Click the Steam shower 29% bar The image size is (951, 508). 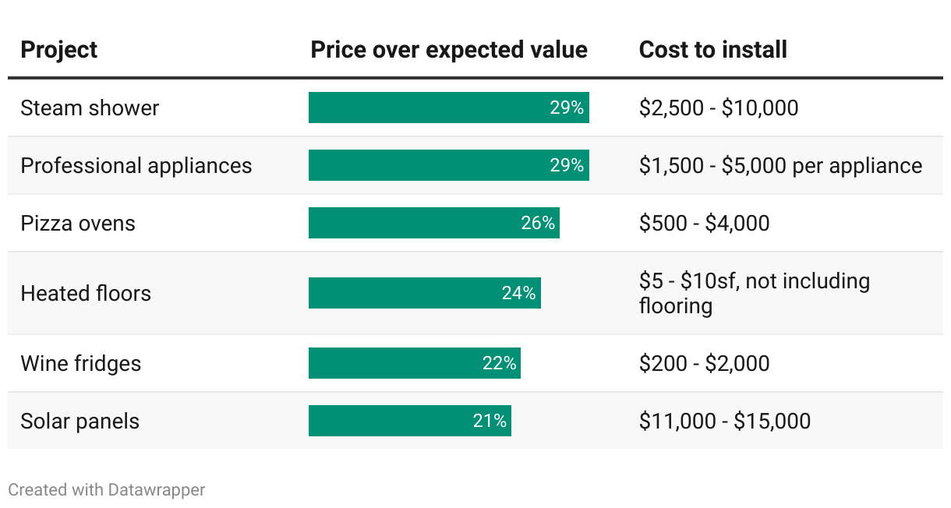click(448, 108)
